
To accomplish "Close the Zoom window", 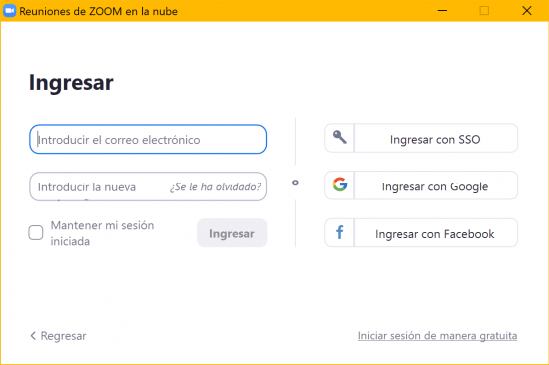I will pyautogui.click(x=527, y=11).
